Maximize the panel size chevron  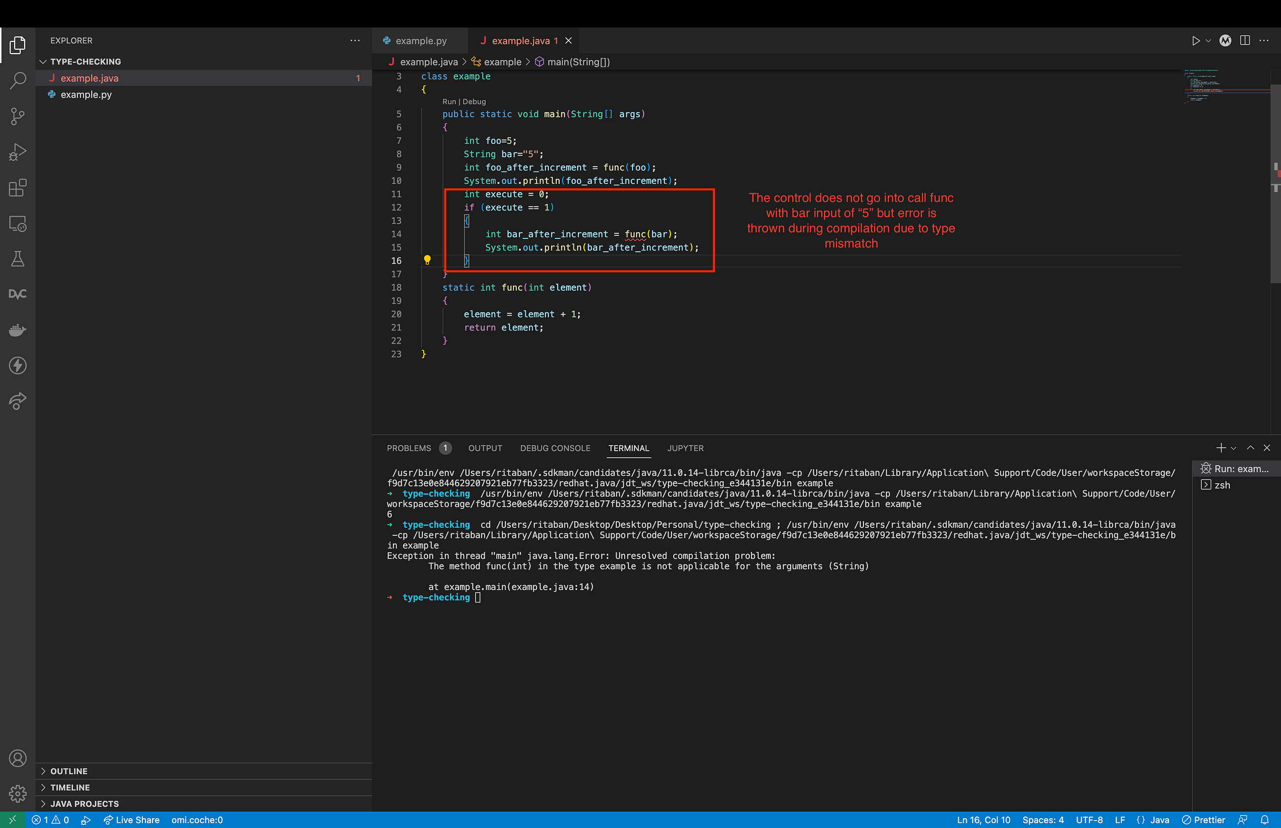[1250, 448]
